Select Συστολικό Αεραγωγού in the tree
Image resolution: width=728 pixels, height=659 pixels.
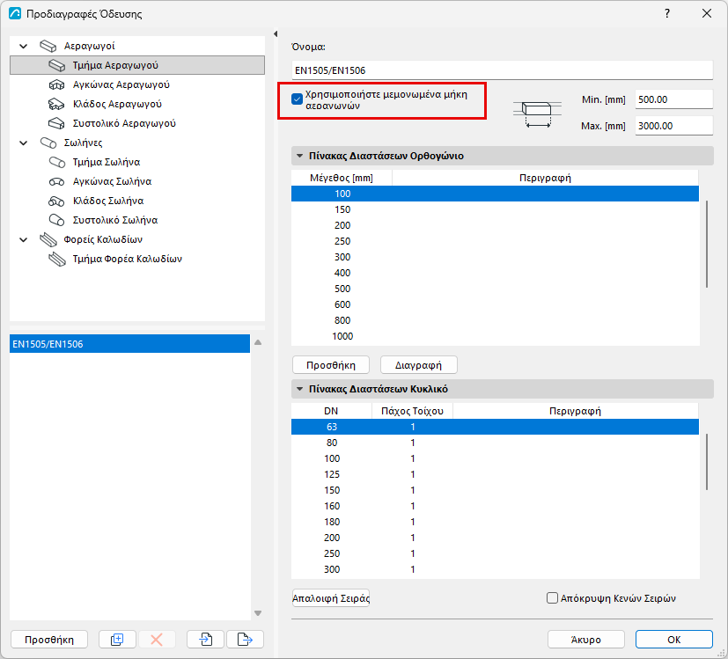[x=113, y=123]
